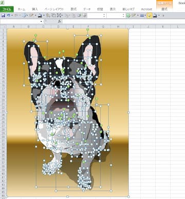
Task: Click into the formula bar field
Action: point(123,22)
